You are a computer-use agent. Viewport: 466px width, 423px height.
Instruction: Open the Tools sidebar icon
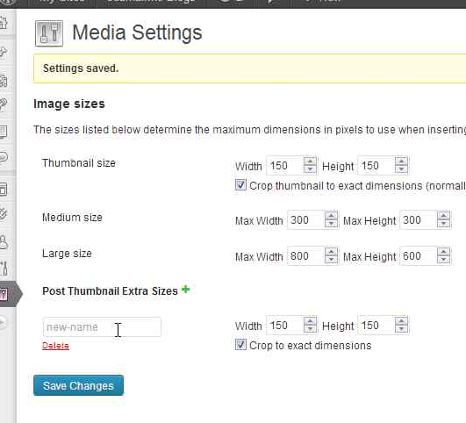[4, 269]
